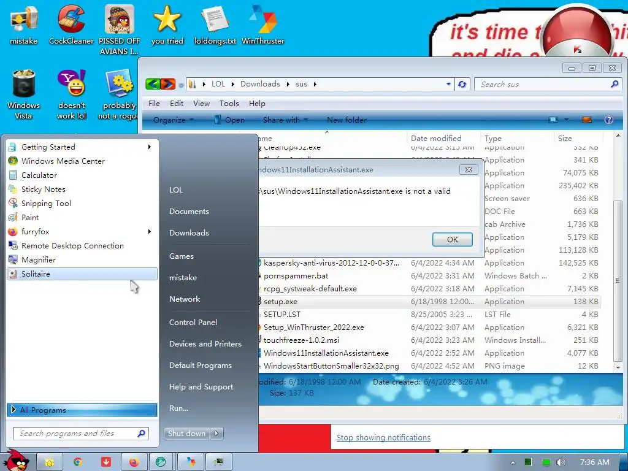Expand the furryfox jump list arrow
Viewport: 628px width, 471px height.
tap(150, 231)
